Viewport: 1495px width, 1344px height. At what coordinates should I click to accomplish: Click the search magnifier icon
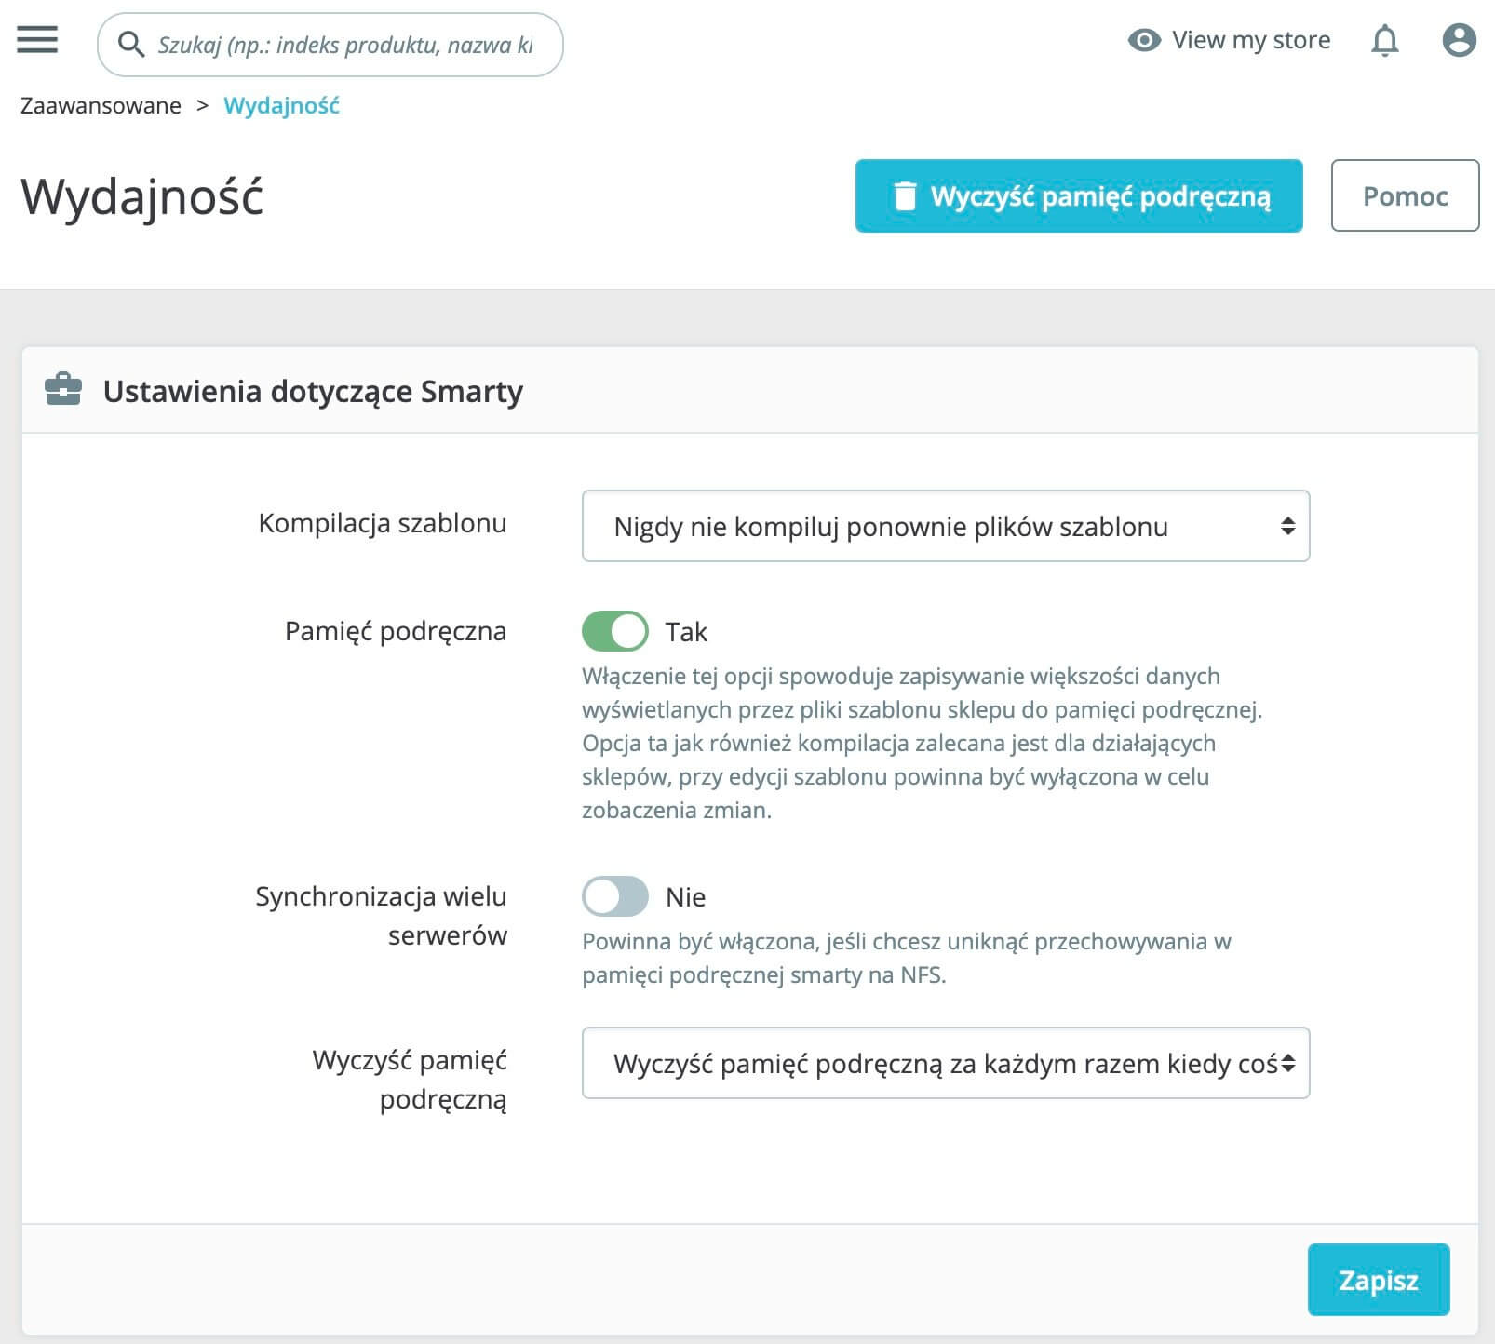pos(131,44)
